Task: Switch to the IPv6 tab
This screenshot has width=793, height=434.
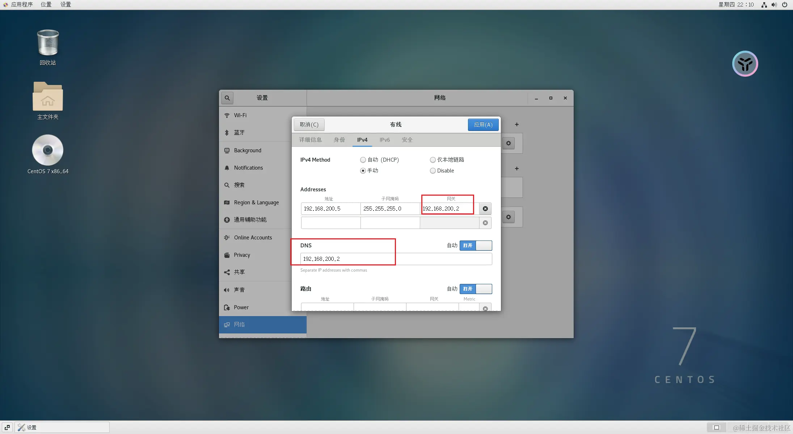Action: pos(384,140)
